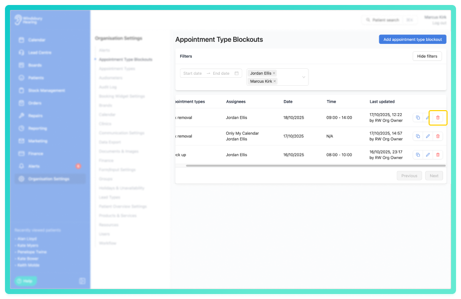The width and height of the screenshot is (461, 299).
Task: Expand the assignee filter dropdown
Action: pyautogui.click(x=304, y=77)
